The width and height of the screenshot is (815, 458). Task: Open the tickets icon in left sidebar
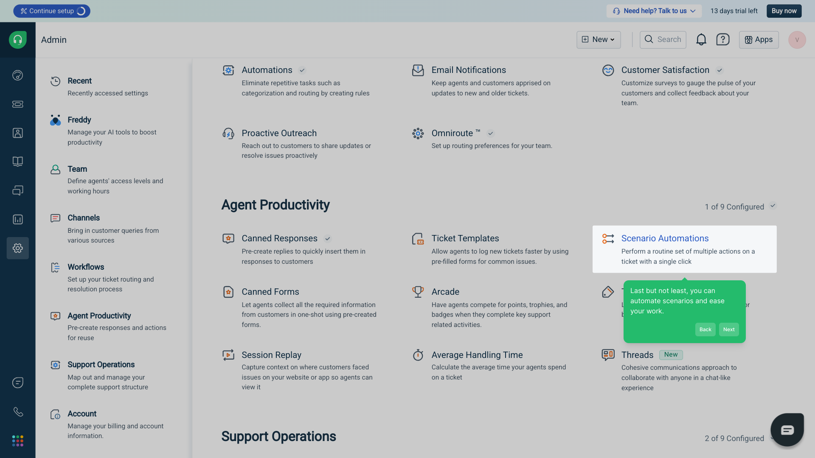coord(17,104)
